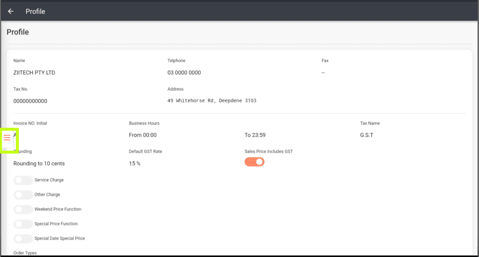
Task: Turn on the Other Charge switch
Action: click(23, 194)
